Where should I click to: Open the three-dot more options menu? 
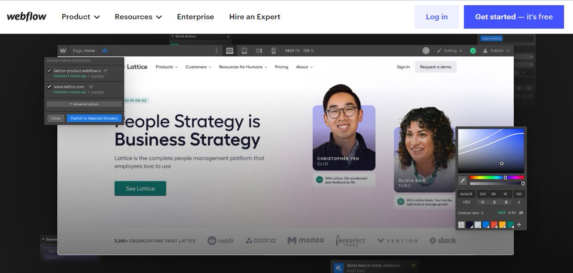(216, 51)
